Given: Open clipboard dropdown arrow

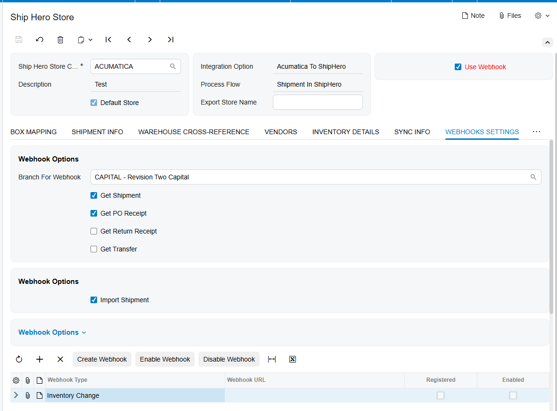Looking at the screenshot, I should (x=90, y=40).
